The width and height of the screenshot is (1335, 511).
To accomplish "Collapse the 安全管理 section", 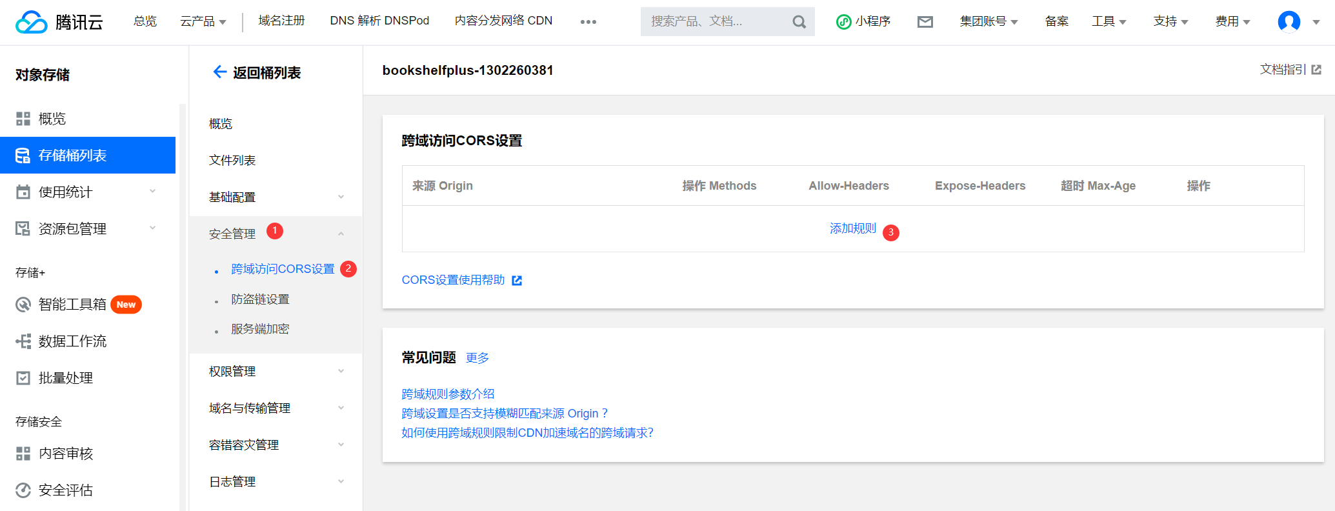I will (340, 234).
